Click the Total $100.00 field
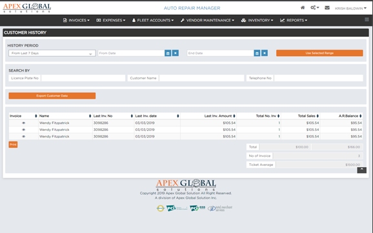The width and height of the screenshot is (373, 233). click(x=285, y=147)
